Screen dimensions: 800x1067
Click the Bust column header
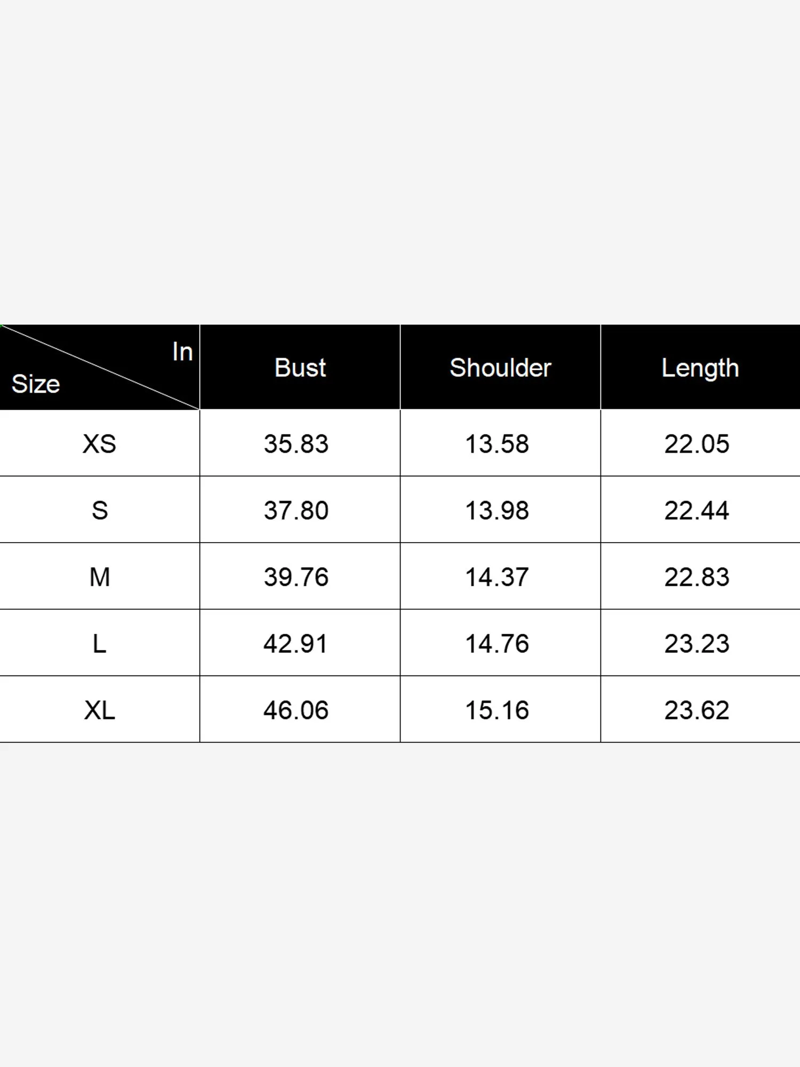(300, 368)
